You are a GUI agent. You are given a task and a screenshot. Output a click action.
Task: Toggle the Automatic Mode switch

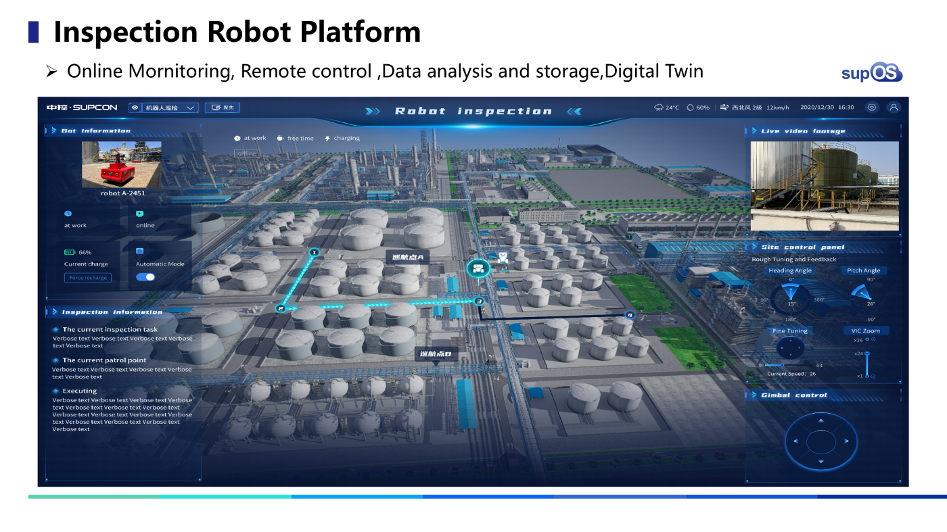click(x=145, y=277)
